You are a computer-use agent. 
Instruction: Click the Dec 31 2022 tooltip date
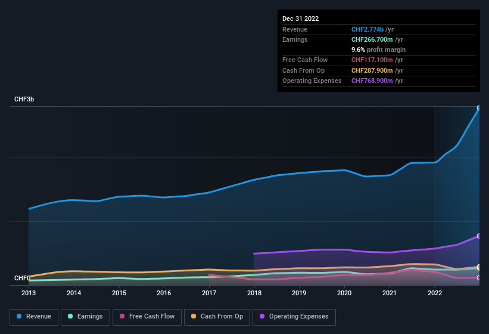tap(300, 18)
